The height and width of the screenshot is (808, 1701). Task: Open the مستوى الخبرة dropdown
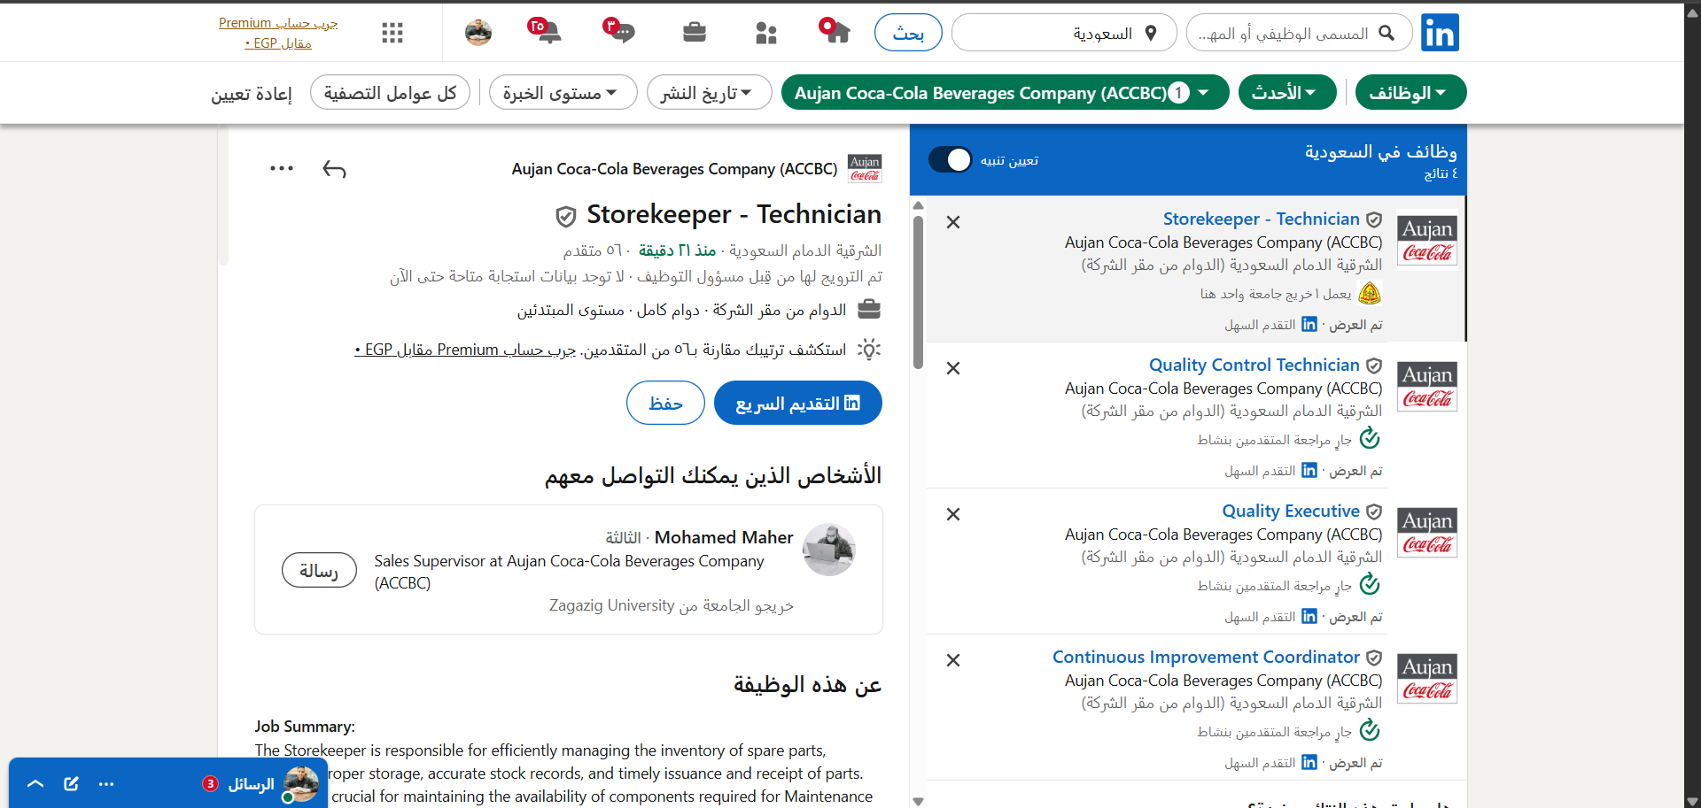tap(563, 92)
